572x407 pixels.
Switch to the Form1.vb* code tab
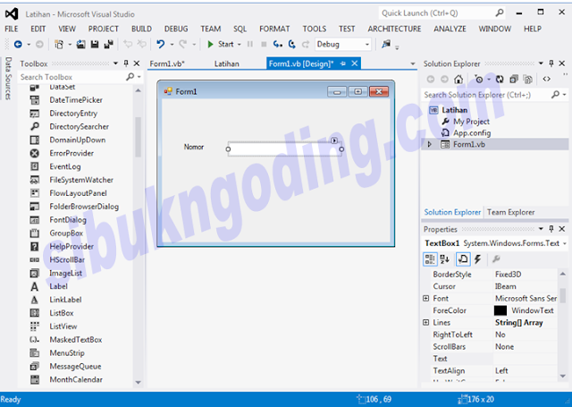click(167, 64)
